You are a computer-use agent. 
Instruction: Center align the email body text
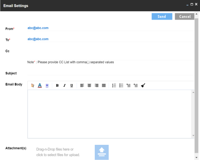(89, 85)
